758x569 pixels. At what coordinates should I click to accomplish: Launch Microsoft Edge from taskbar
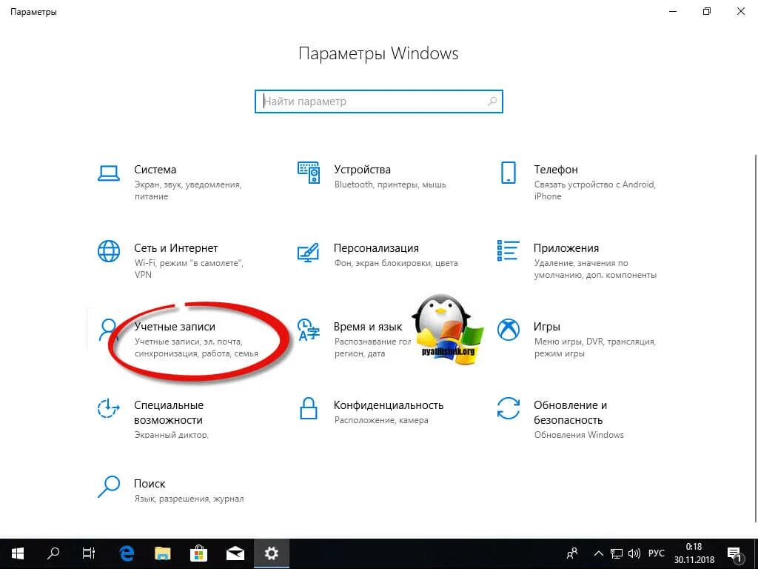pyautogui.click(x=127, y=553)
